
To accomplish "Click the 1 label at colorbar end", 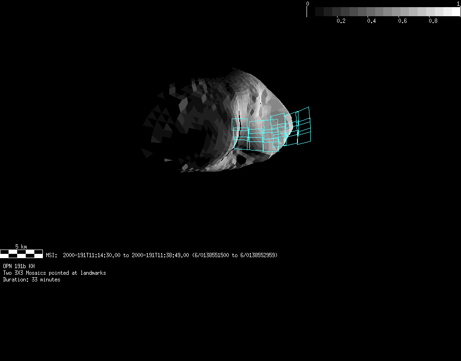I will point(458,4).
